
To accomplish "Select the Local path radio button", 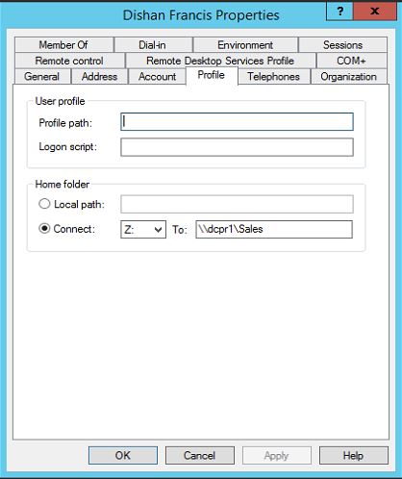I will coord(44,204).
